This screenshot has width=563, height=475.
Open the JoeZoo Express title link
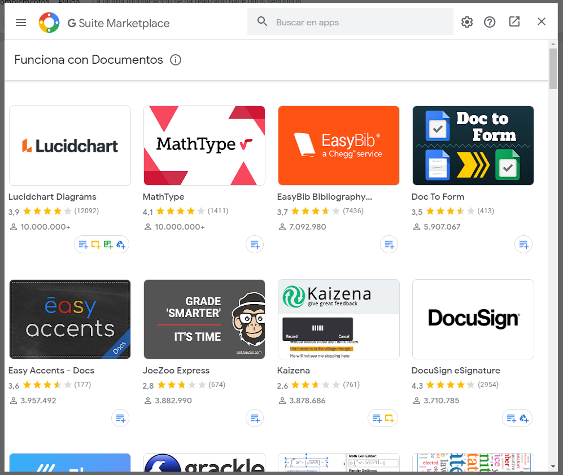pos(176,371)
